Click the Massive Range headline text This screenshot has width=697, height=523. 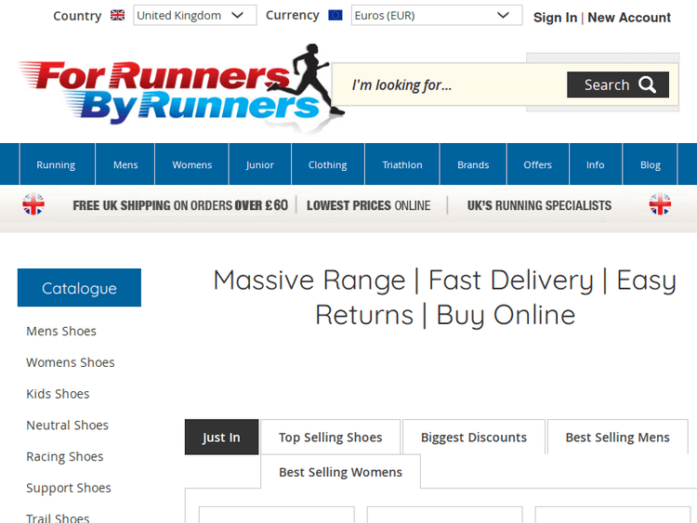(445, 297)
